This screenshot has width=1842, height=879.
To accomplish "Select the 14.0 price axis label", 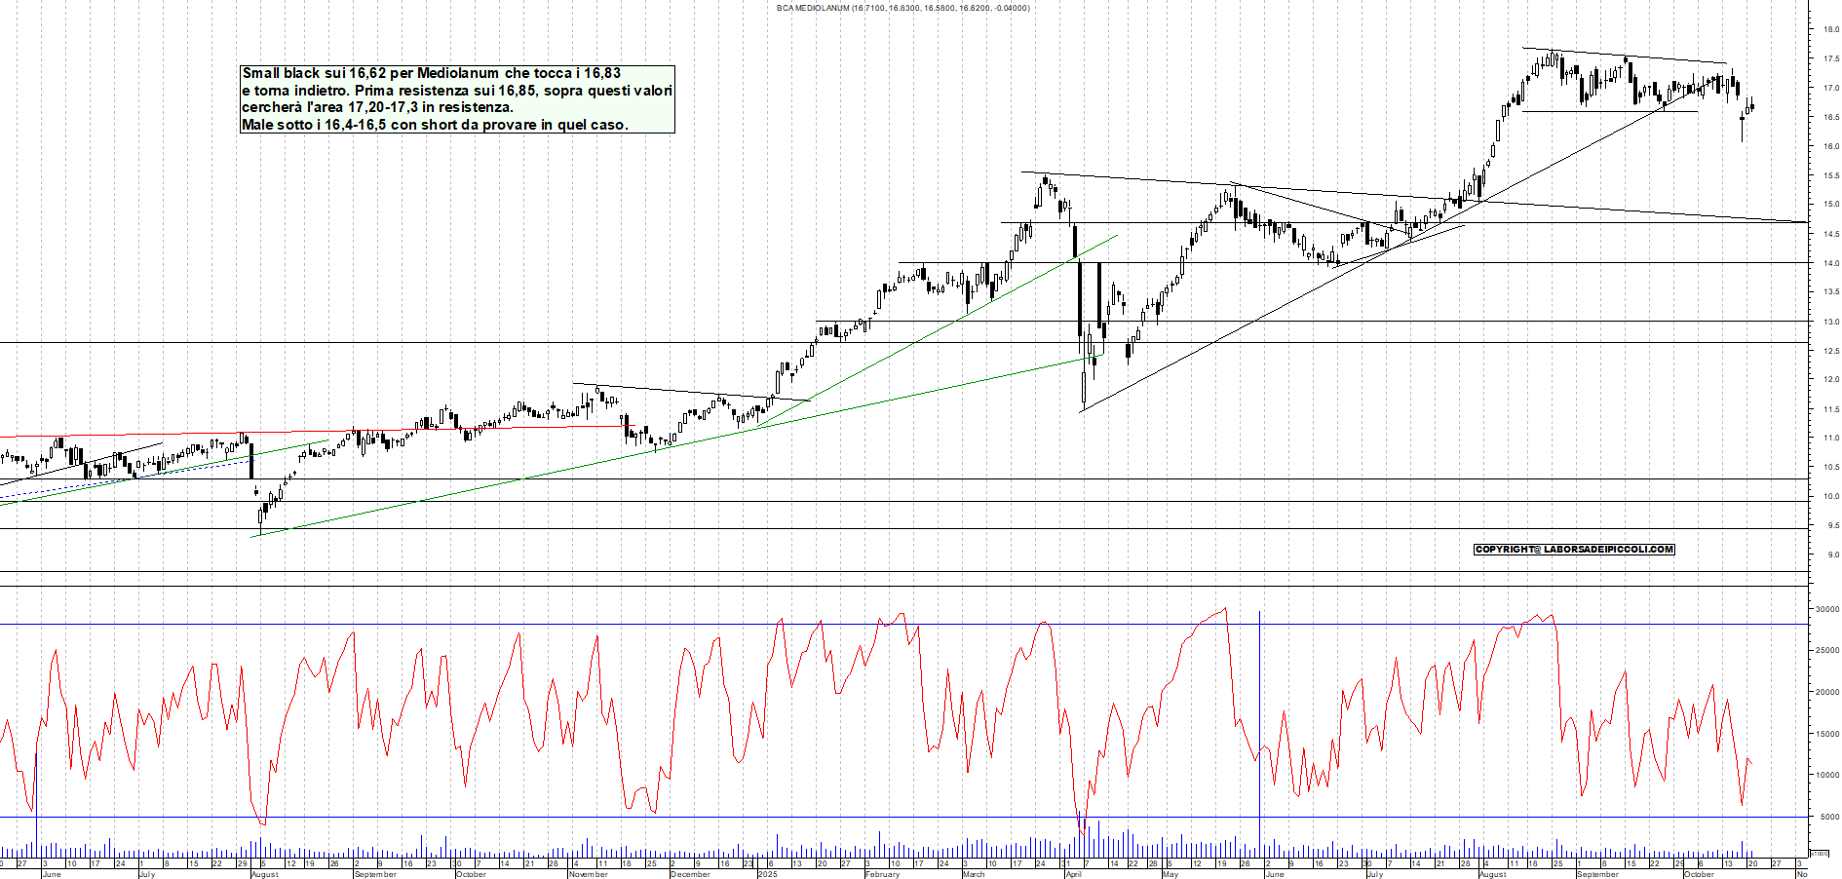I will [x=1830, y=263].
